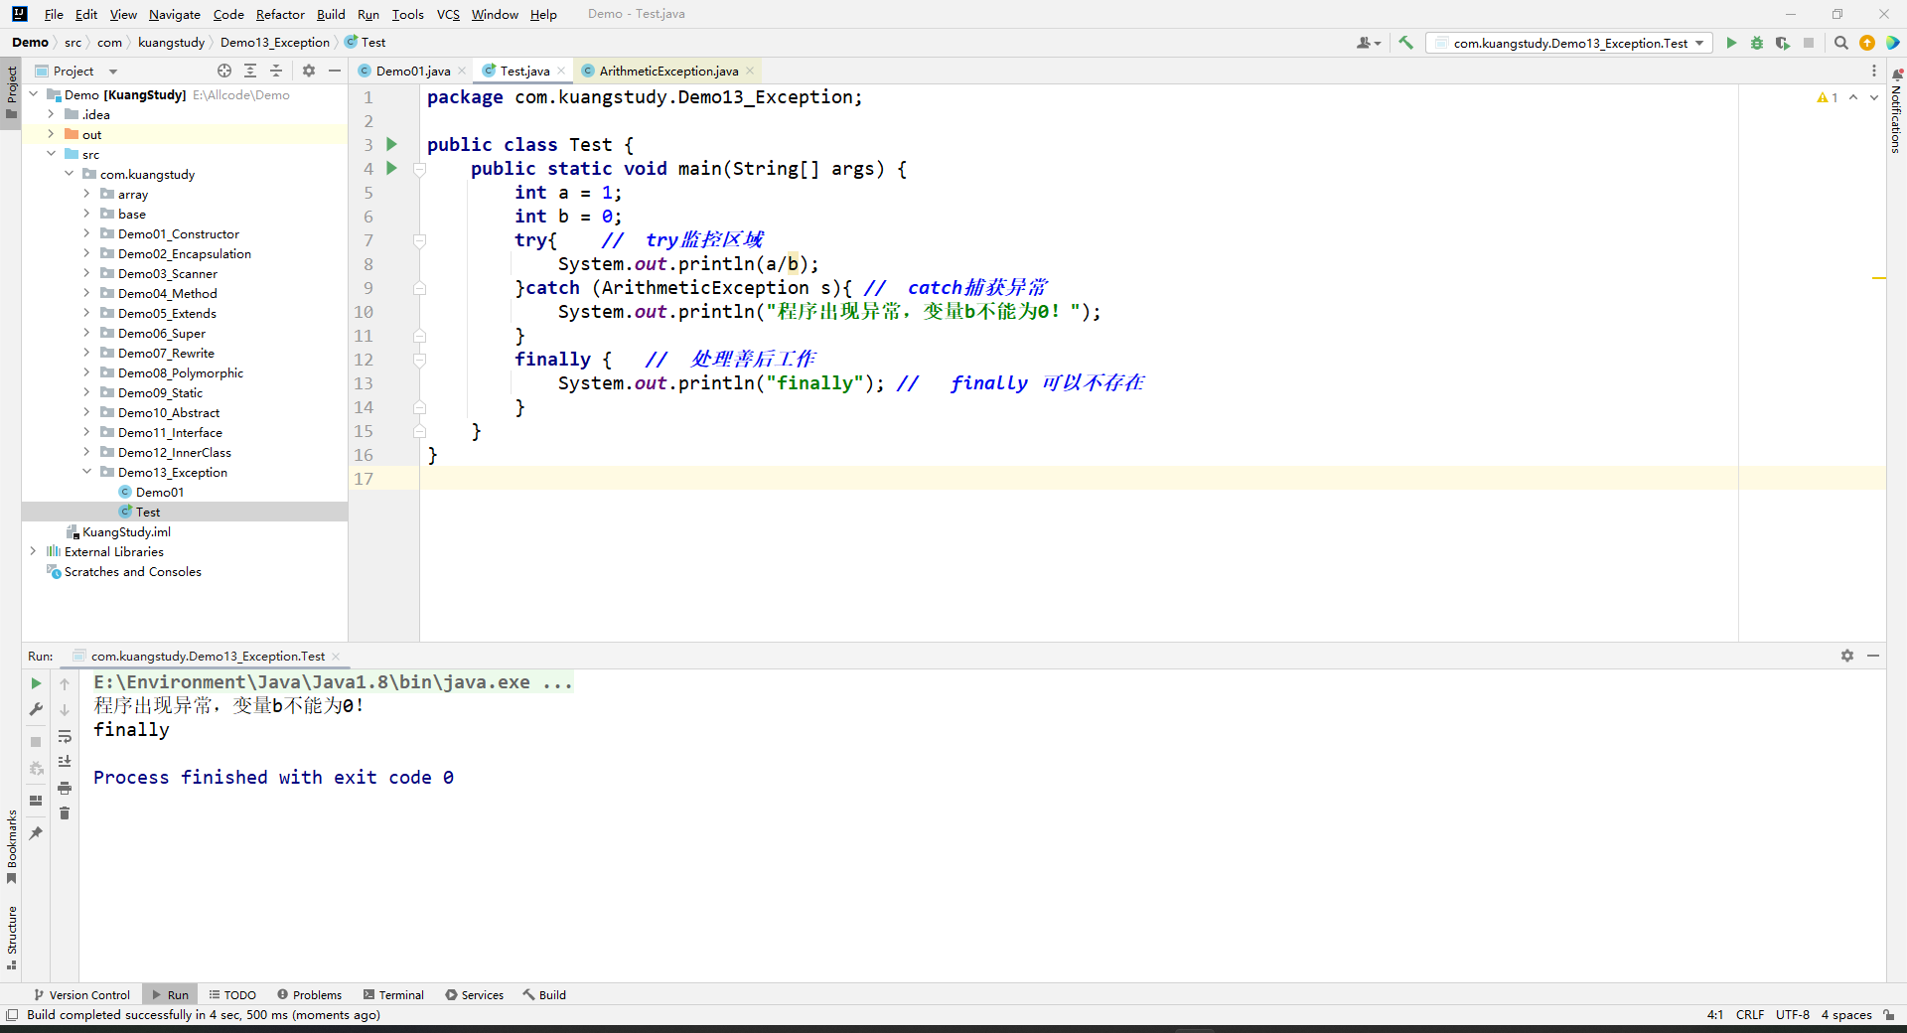Expand all nodes in Project panel

[250, 71]
